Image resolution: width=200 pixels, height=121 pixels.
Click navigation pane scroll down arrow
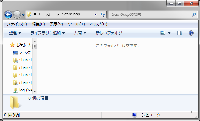click(35, 91)
